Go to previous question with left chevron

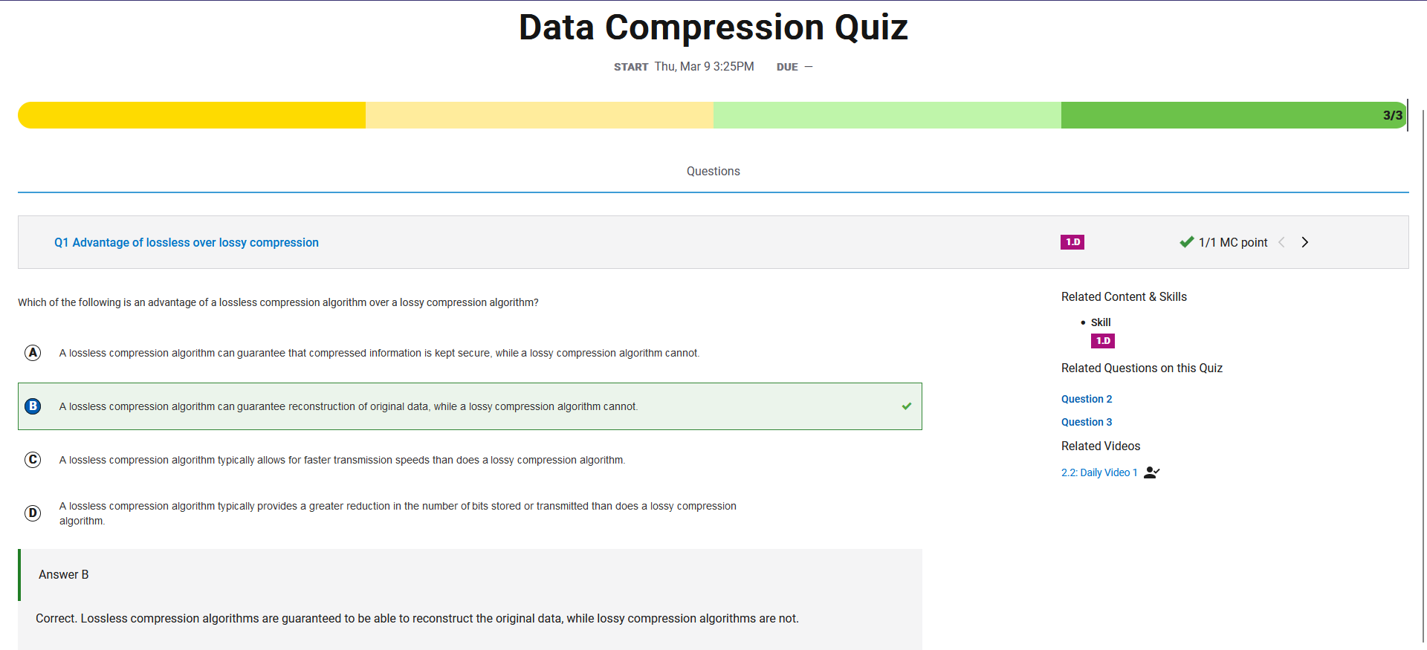[x=1281, y=242]
